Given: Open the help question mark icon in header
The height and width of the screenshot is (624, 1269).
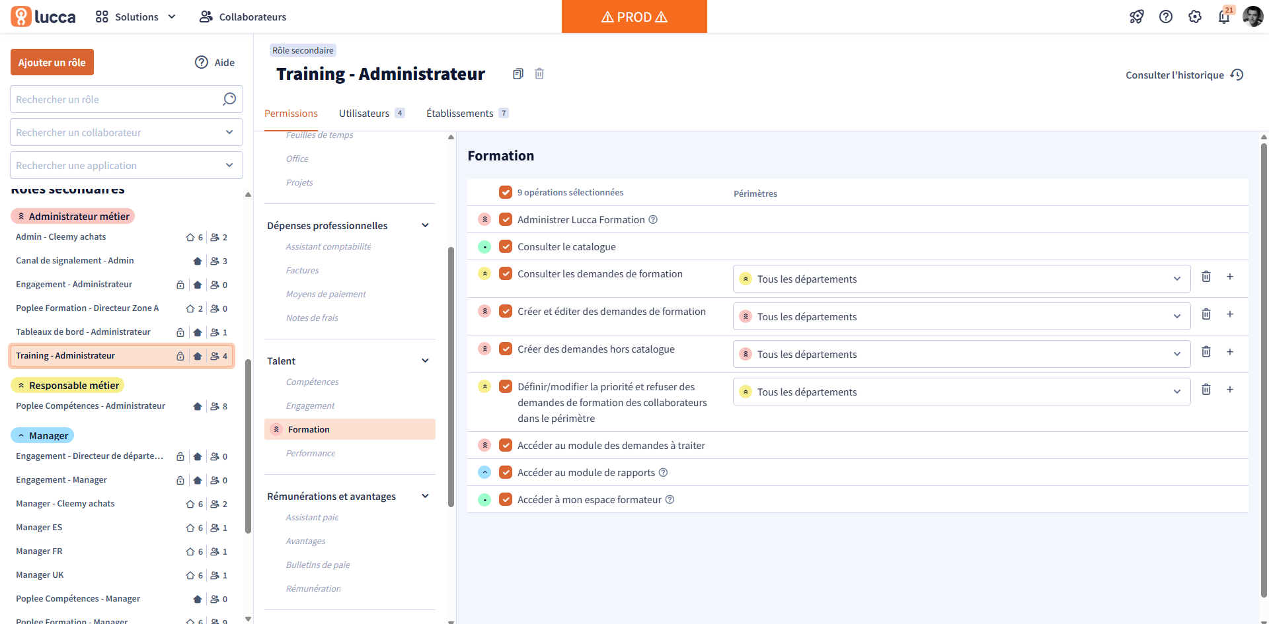Looking at the screenshot, I should 1166,17.
